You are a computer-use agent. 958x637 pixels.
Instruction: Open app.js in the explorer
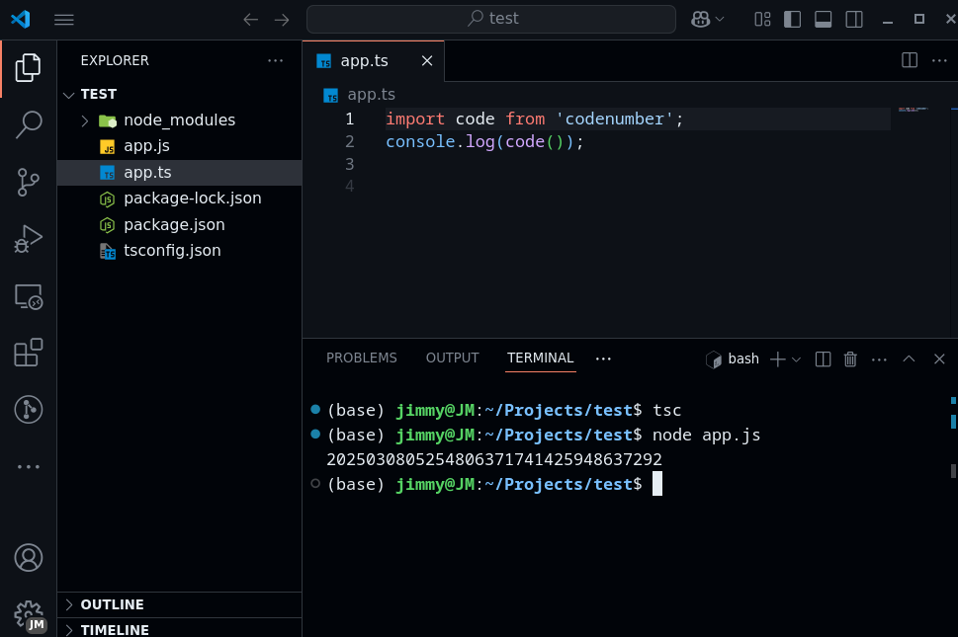pyautogui.click(x=179, y=146)
